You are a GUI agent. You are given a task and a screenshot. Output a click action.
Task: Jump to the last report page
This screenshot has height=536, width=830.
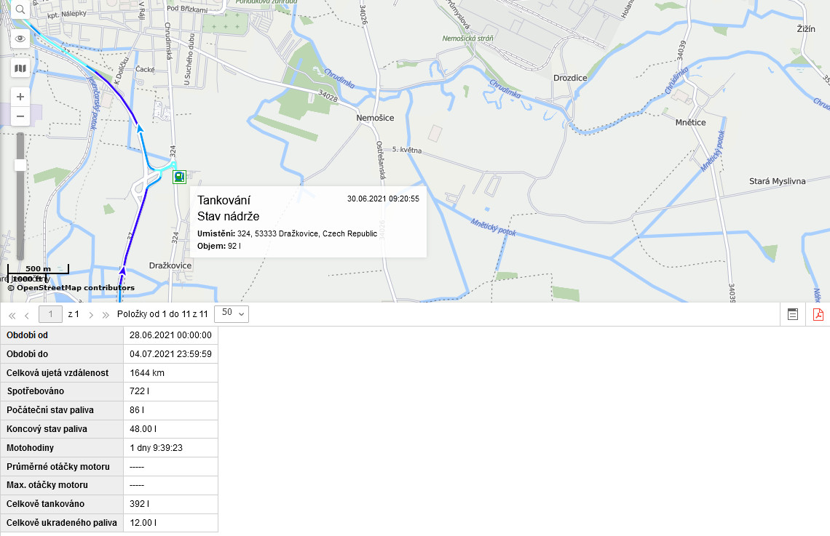[106, 315]
